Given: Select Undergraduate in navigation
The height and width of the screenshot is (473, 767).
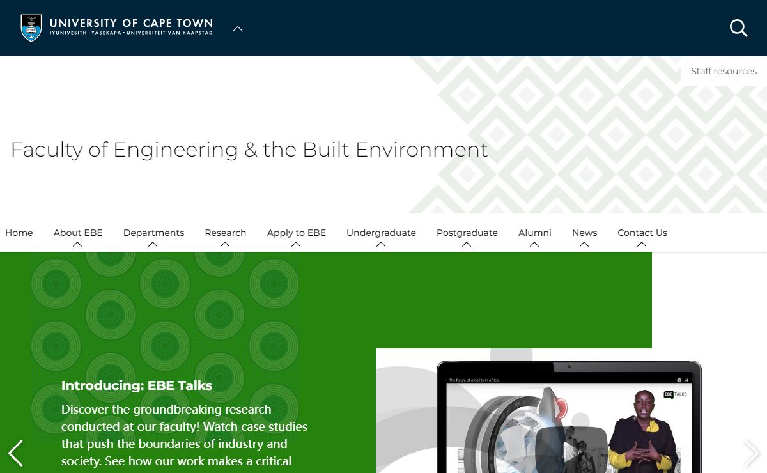Looking at the screenshot, I should pyautogui.click(x=381, y=233).
